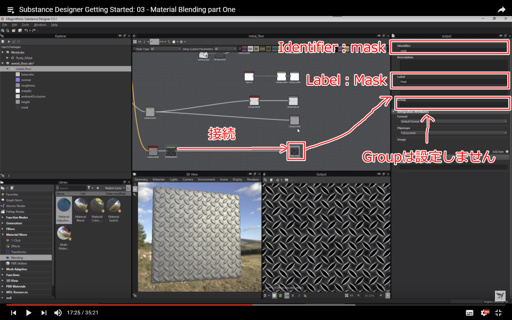512x320 pixels.
Task: Open the Edit menu
Action: tap(14, 25)
